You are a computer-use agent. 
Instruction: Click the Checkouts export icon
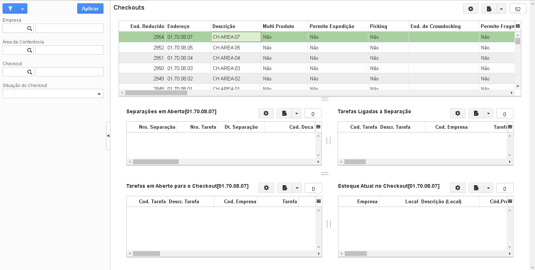coord(489,9)
